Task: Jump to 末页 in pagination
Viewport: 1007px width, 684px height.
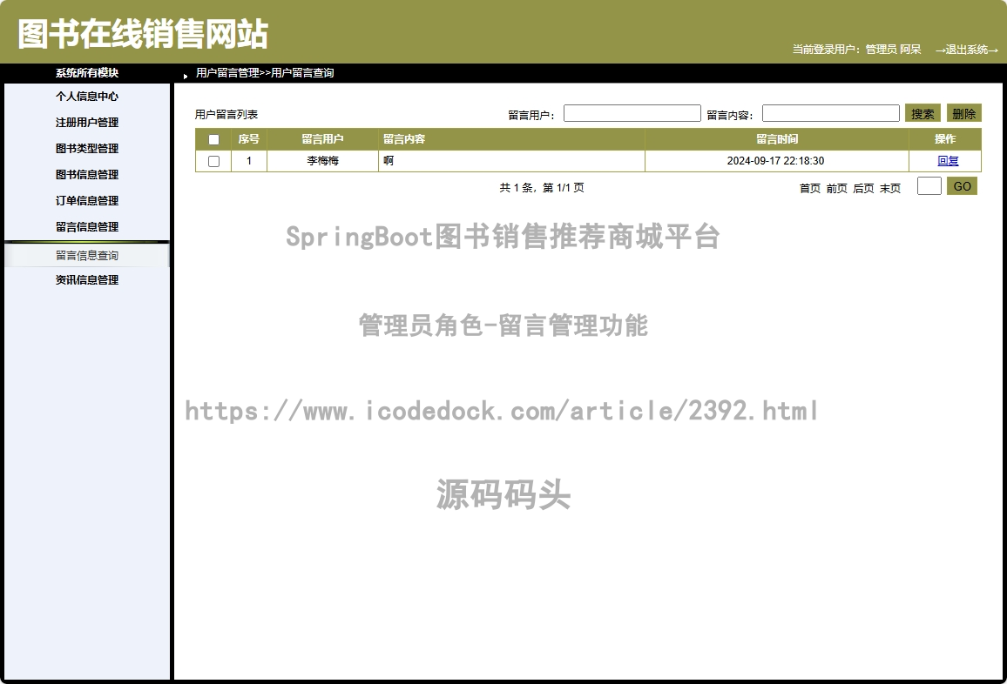Action: click(890, 188)
